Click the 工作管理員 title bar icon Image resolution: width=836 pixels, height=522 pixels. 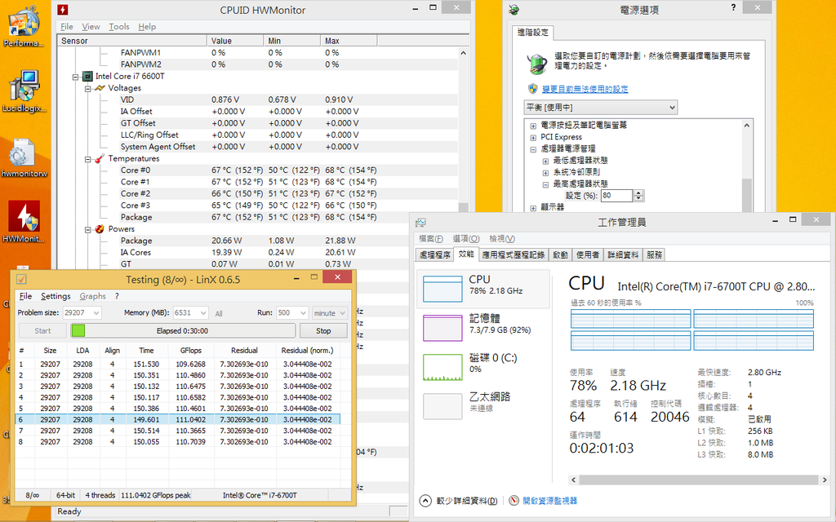(420, 222)
